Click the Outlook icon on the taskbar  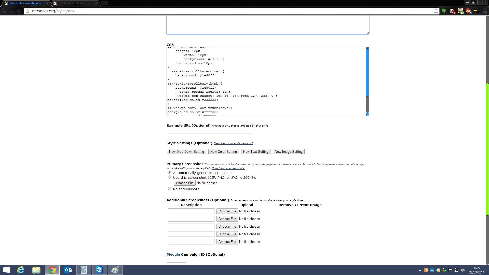[x=68, y=270]
